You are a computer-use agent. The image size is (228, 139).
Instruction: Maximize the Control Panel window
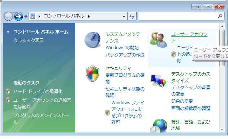click(208, 7)
